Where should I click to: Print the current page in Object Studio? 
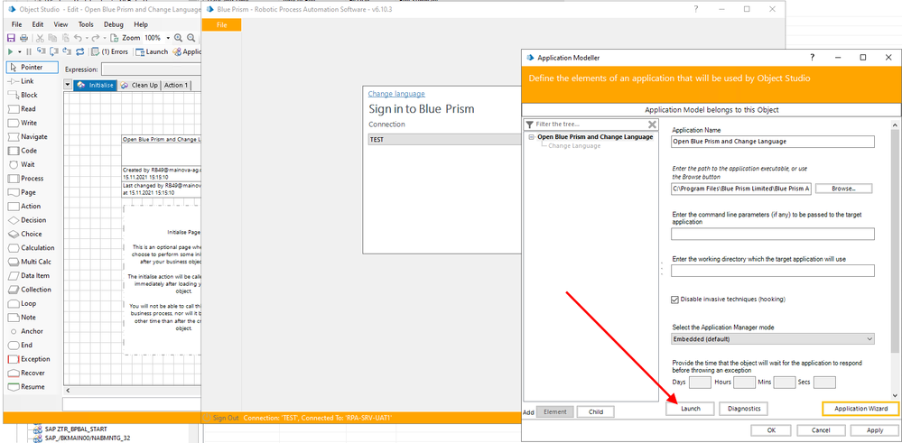tap(23, 38)
